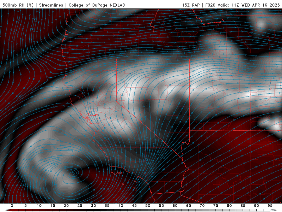The width and height of the screenshot is (282, 212).
Task: Click the colorbar value label "30"
Action: pyautogui.click(x=93, y=206)
